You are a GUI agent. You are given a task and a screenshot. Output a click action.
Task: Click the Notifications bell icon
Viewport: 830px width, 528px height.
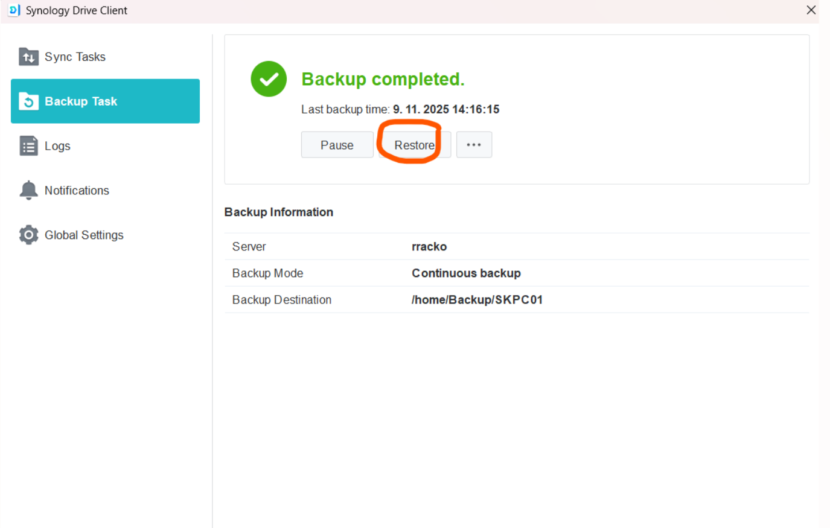[28, 190]
